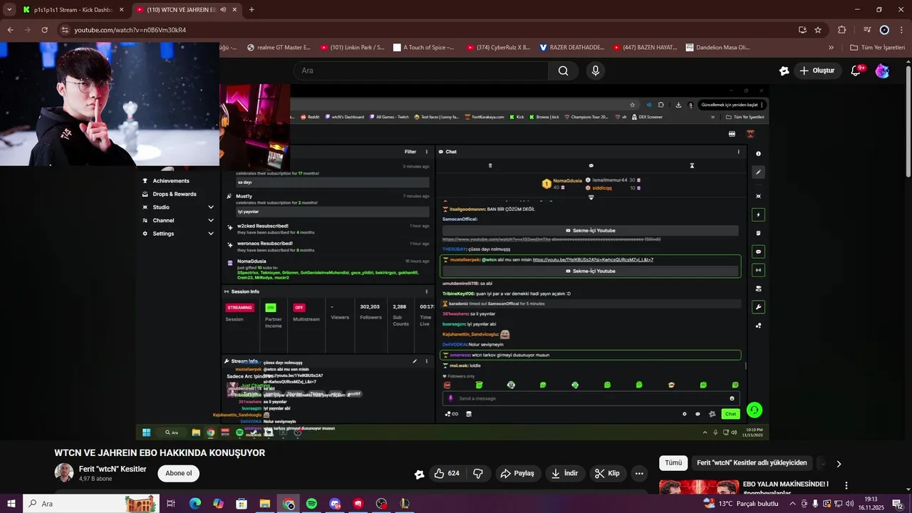Open clock and date showing 19:13

click(871, 504)
